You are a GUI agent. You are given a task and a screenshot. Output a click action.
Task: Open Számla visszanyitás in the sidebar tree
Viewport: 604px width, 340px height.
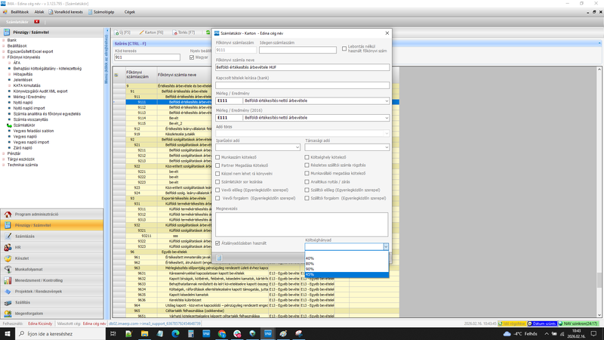(x=31, y=119)
